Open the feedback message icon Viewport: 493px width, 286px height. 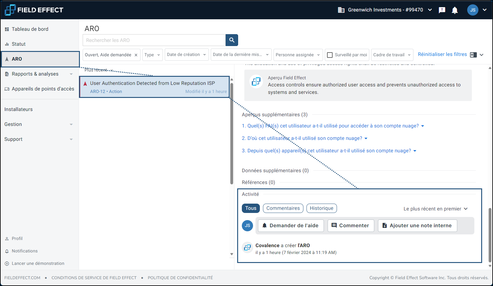click(442, 10)
